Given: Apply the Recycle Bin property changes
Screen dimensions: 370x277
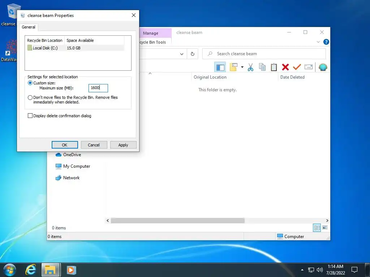Looking at the screenshot, I should point(123,145).
